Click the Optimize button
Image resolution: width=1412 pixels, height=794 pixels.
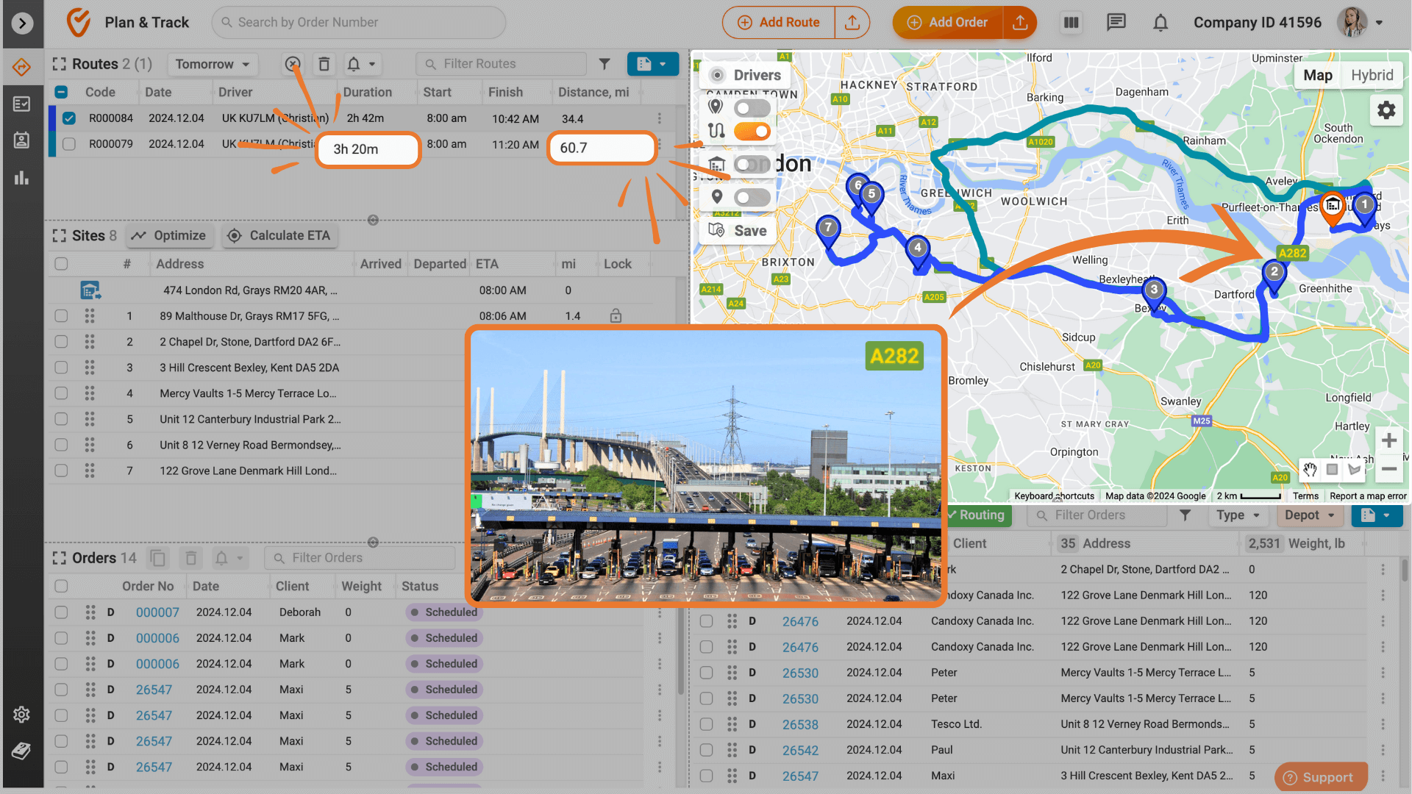(169, 236)
